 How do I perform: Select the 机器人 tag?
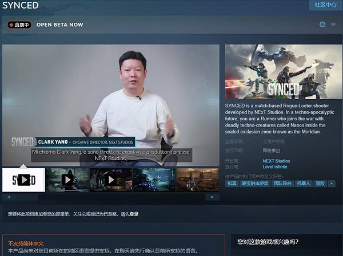304,184
